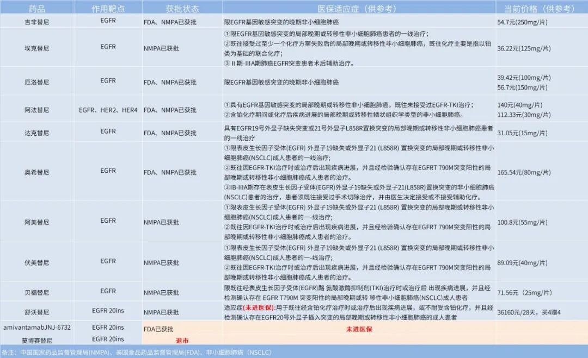Click the 当前价格（供参考）header
588x358 pixels.
pos(539,8)
